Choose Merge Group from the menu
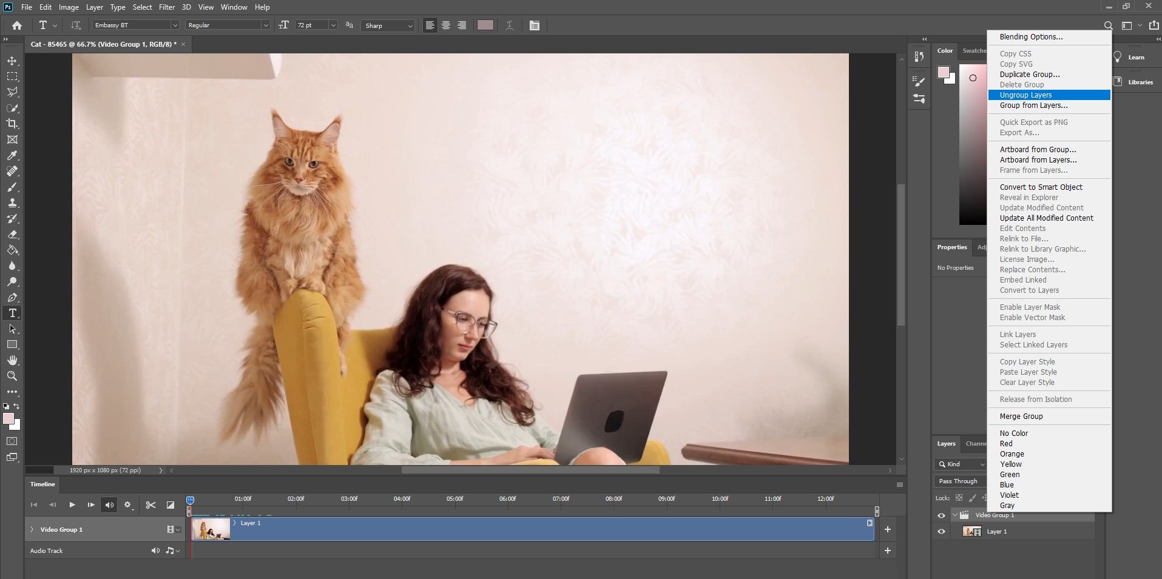This screenshot has width=1162, height=579. click(x=1020, y=416)
